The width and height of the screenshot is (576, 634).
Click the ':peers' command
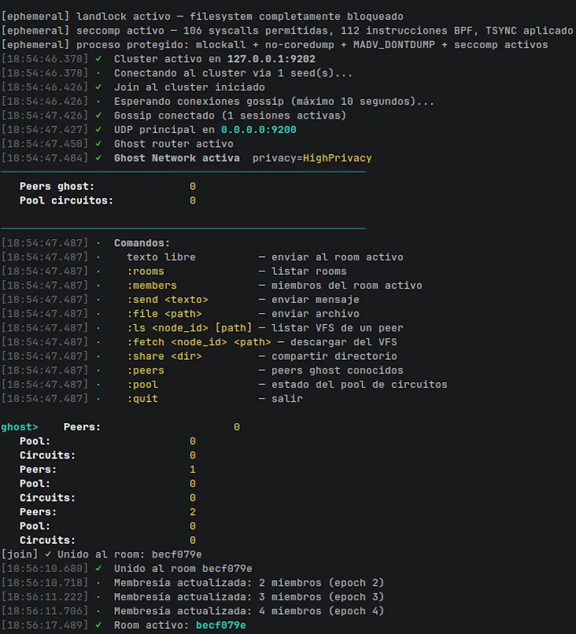coord(145,371)
